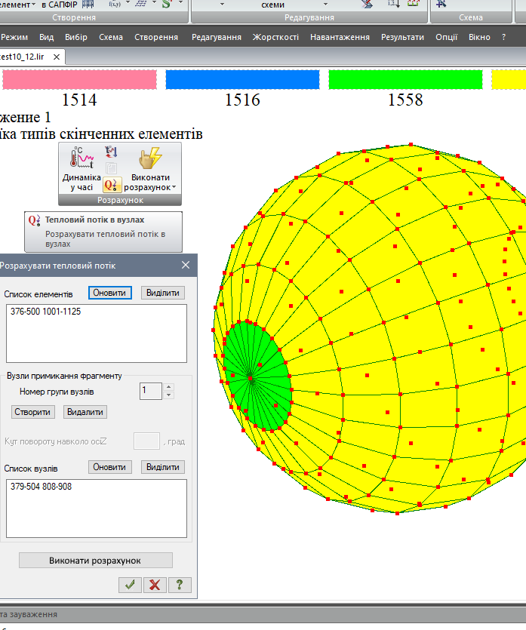526x630 pixels.
Task: Click the Виконати розрахунок lightning hand icon
Action: (x=149, y=159)
